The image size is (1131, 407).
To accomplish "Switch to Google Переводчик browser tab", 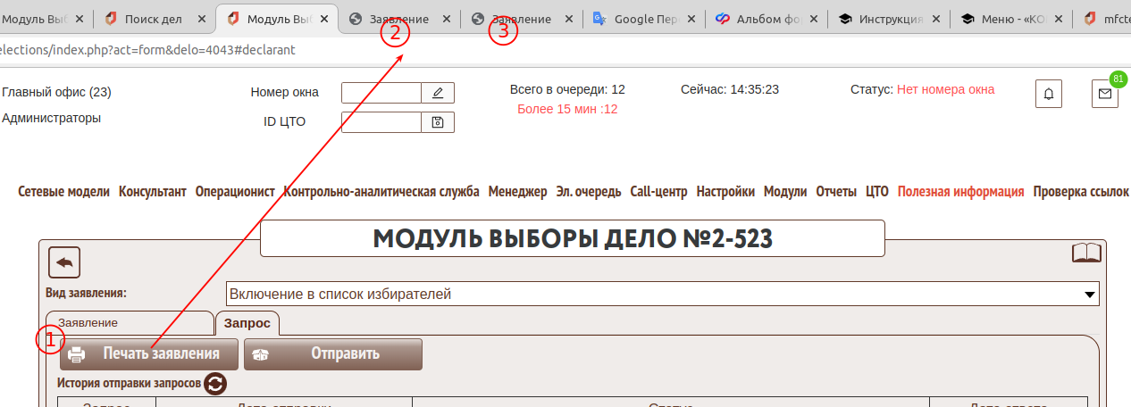I will click(641, 18).
